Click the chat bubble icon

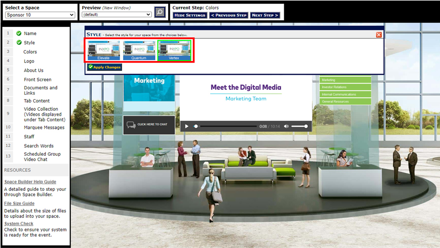click(x=131, y=125)
